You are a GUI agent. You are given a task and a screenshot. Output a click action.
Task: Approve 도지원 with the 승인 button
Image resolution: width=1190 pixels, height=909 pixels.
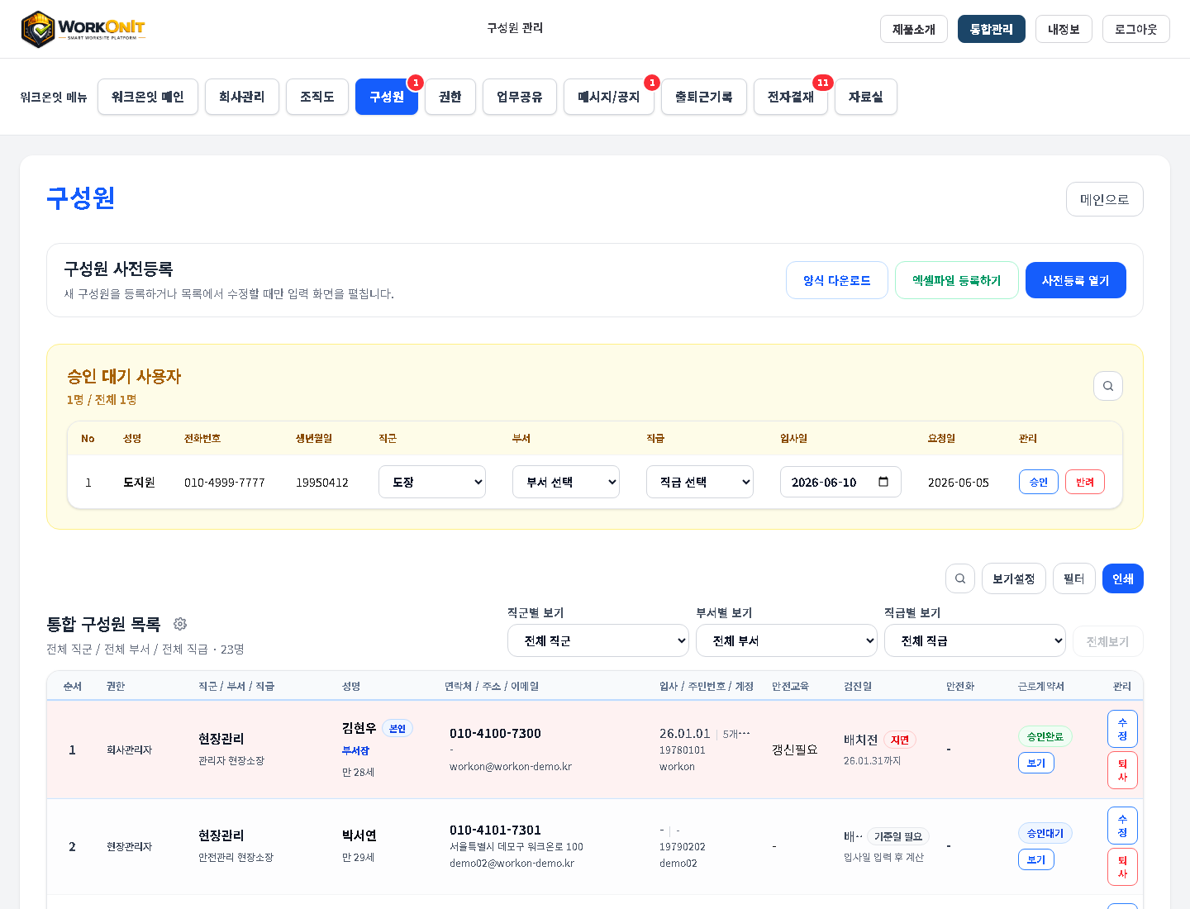(x=1039, y=482)
